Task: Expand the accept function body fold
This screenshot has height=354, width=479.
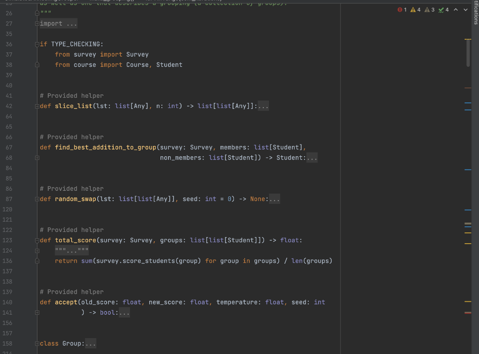Action: [37, 313]
